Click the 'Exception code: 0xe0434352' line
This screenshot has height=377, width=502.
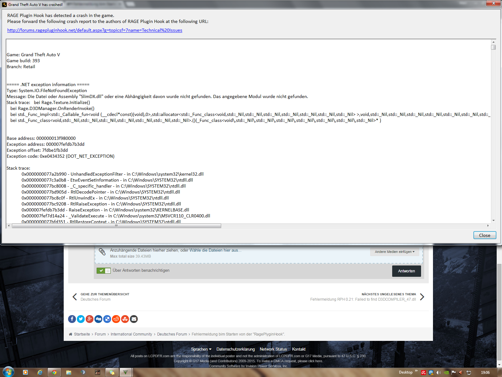pos(61,156)
